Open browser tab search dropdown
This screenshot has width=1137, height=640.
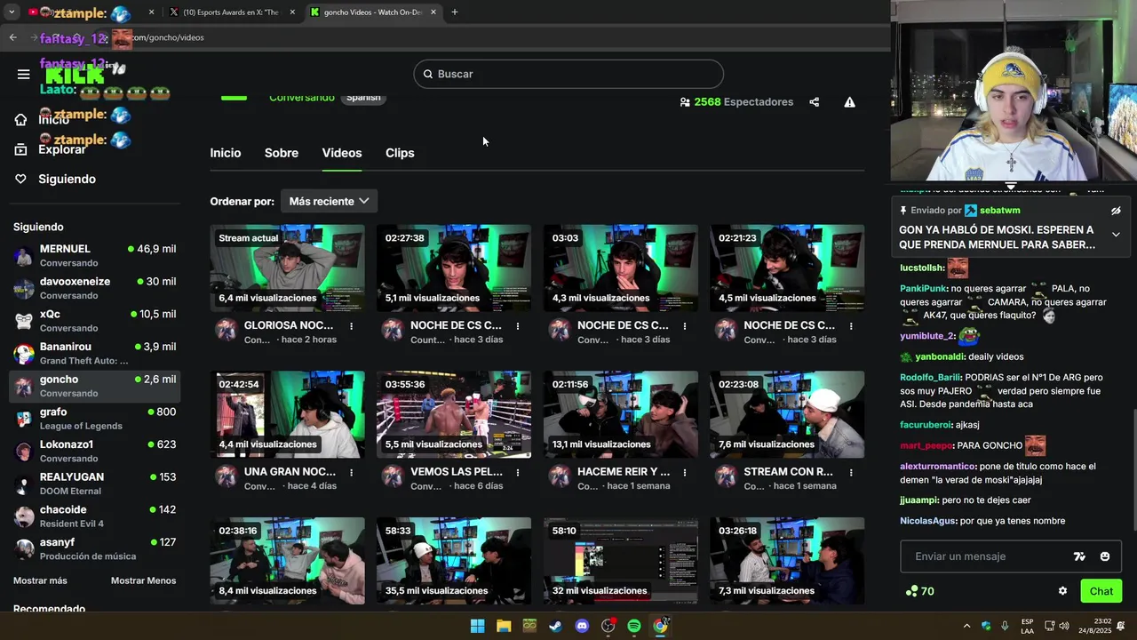tap(12, 12)
